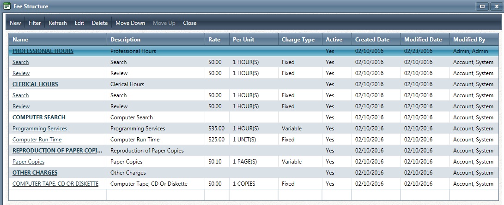Move the selected row down
This screenshot has height=205, width=504.
coord(130,23)
